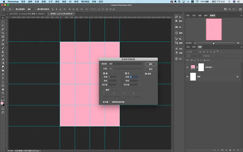Adjust the Navigator zoom slider handle
Image resolution: width=243 pixels, height=152 pixels.
point(214,43)
